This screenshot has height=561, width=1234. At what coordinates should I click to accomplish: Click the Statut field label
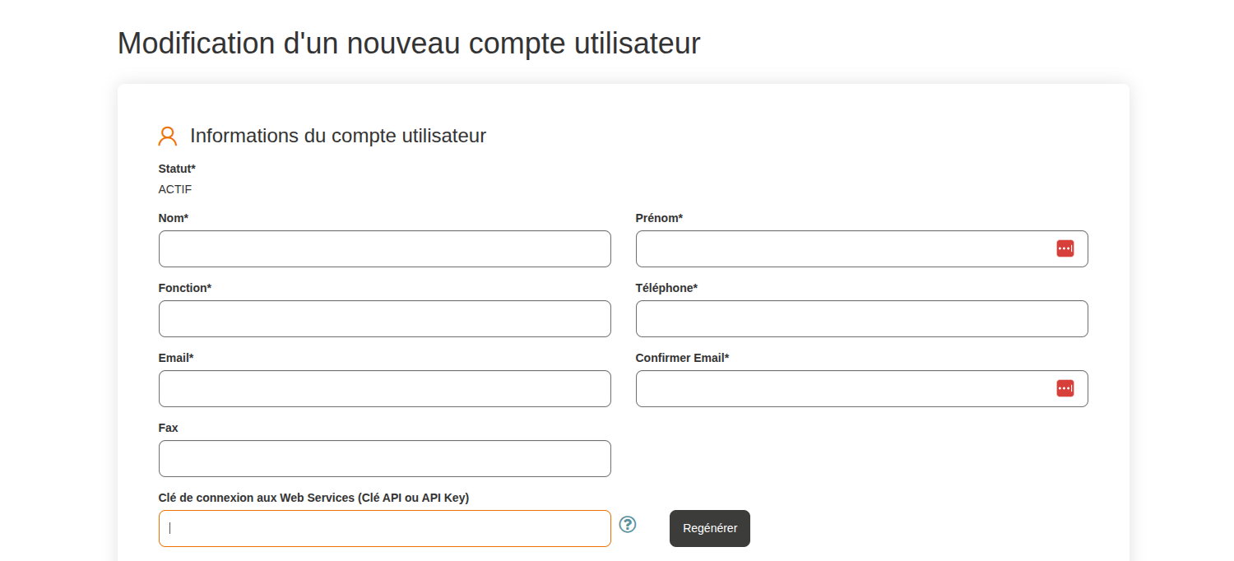[x=177, y=169]
